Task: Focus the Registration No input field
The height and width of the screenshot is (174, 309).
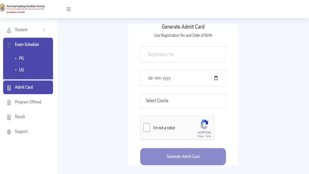Action: [x=183, y=54]
